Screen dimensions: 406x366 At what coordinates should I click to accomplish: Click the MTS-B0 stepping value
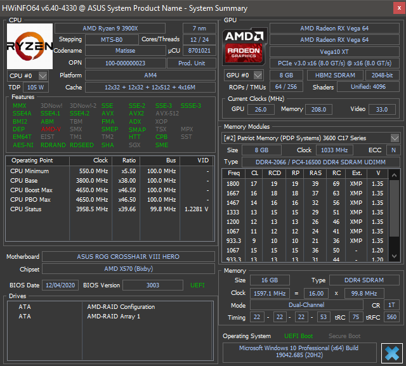(x=112, y=39)
